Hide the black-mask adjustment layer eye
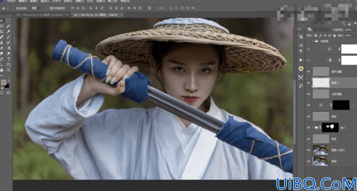Screen dimensions: 357x191 (308, 105)
